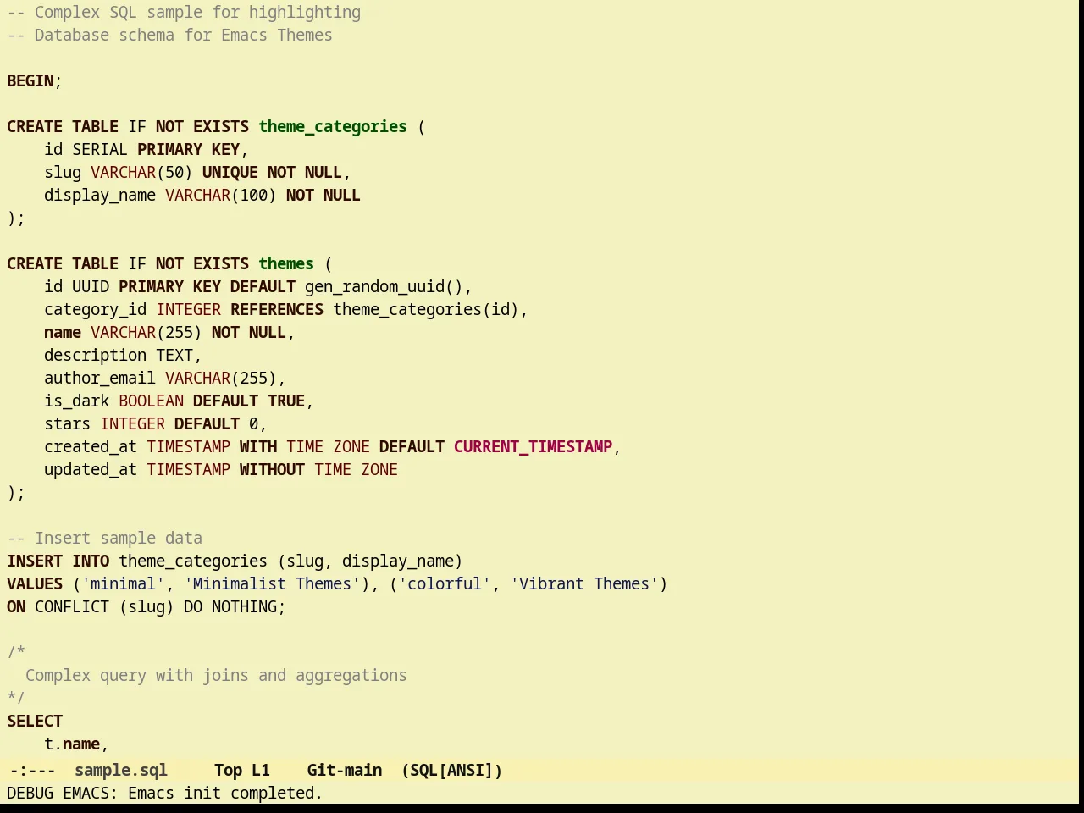Click the 'Minimalist Themes' string literal
The width and height of the screenshot is (1084, 813).
coord(272,584)
